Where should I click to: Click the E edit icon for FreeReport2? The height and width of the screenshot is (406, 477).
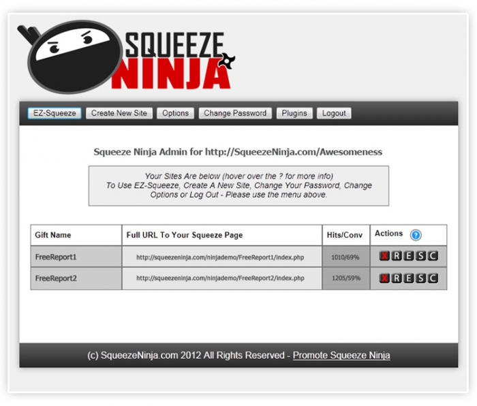click(x=409, y=278)
